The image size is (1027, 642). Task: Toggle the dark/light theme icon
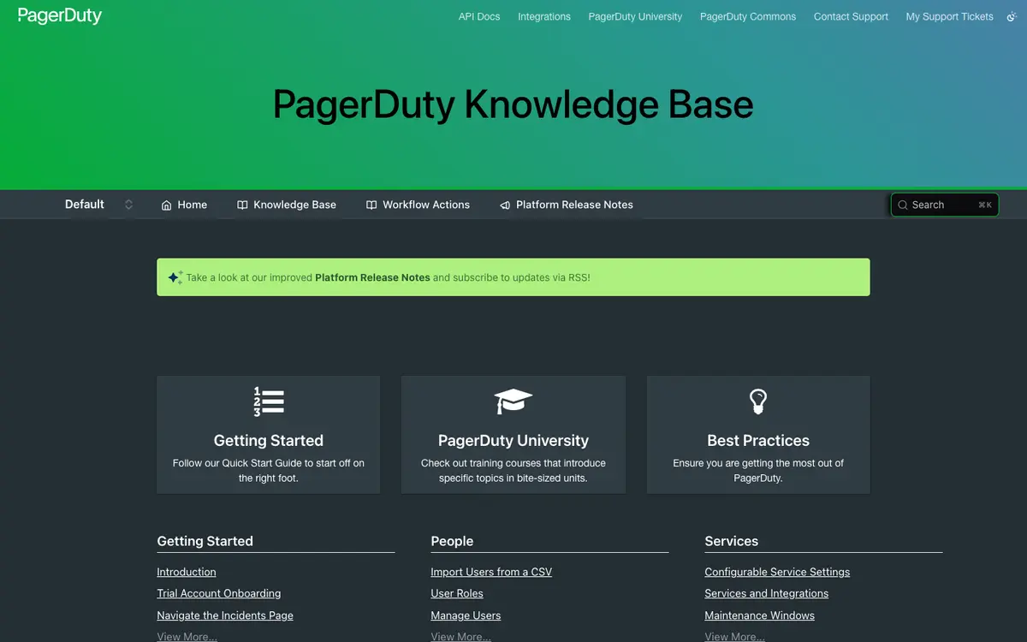[x=1012, y=16]
